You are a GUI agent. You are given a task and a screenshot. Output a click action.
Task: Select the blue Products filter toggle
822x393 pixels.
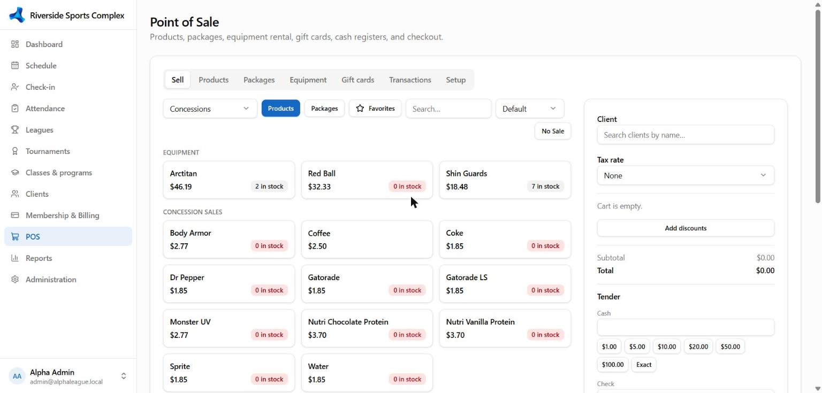click(281, 109)
